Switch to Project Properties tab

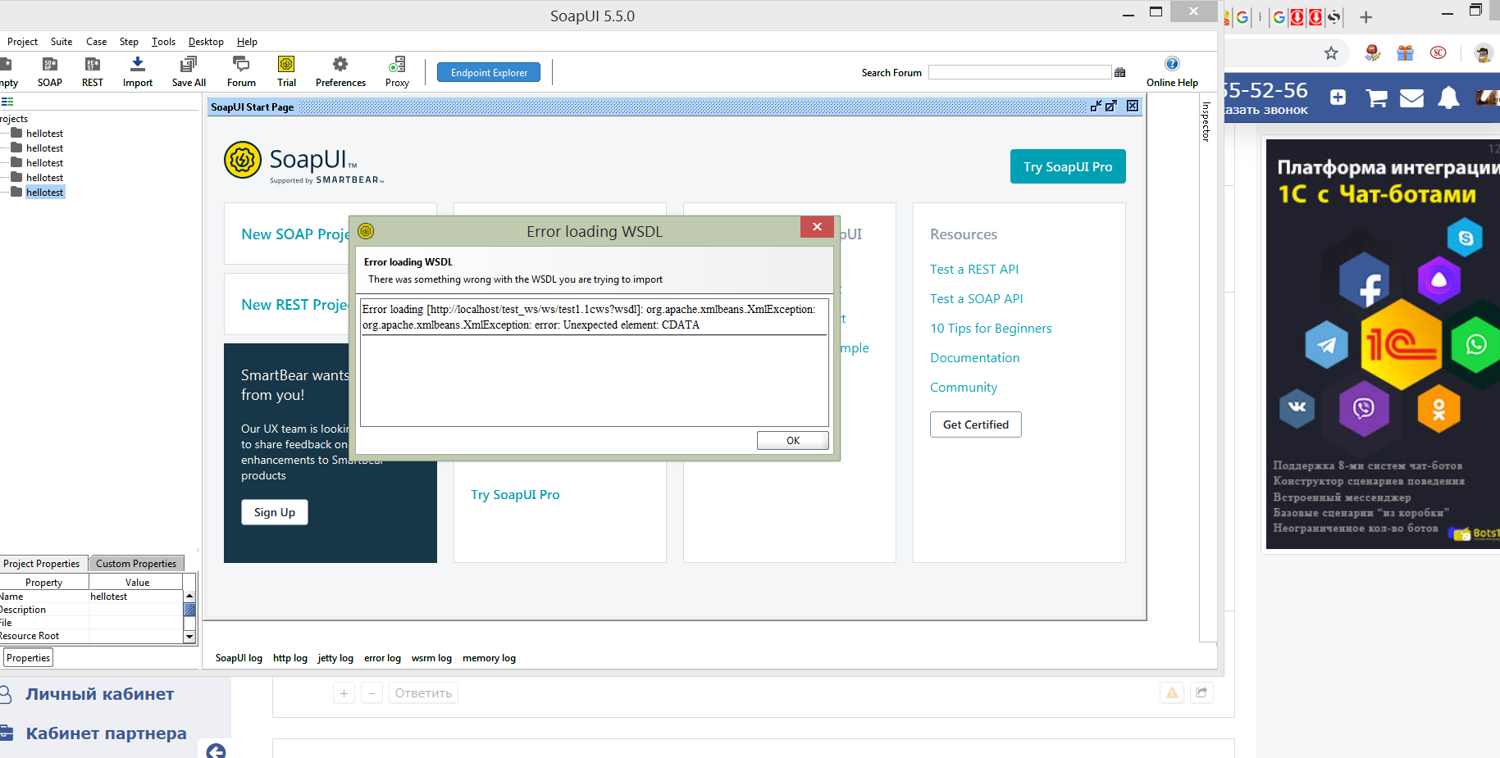coord(42,564)
